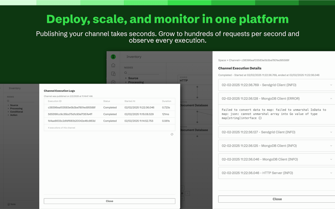Click the 121ms duration cell

point(165,114)
